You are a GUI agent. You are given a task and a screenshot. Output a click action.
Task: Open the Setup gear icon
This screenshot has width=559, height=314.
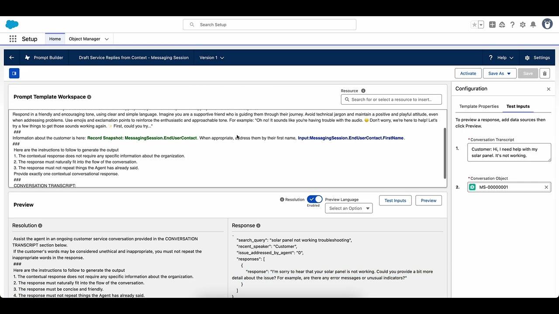[x=523, y=25]
